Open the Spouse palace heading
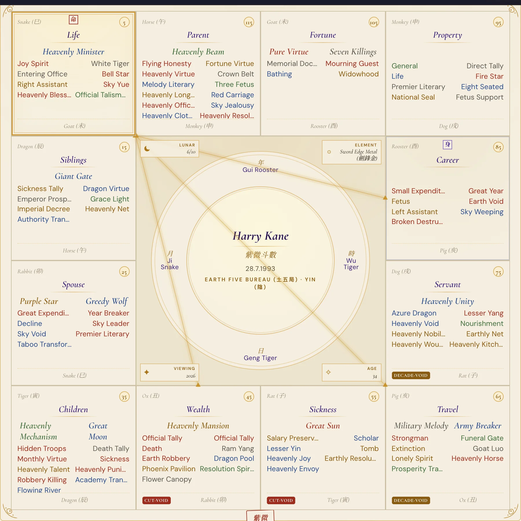This screenshot has width=521, height=521. click(74, 285)
